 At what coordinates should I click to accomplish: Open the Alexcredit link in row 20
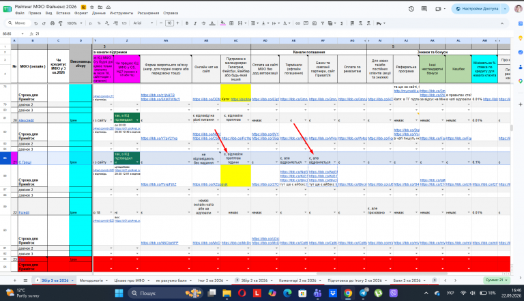(26, 120)
